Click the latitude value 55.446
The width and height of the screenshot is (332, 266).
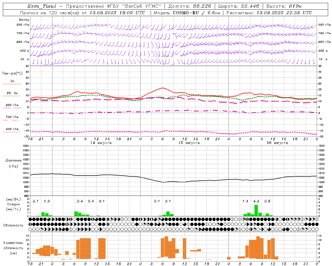pyautogui.click(x=250, y=6)
